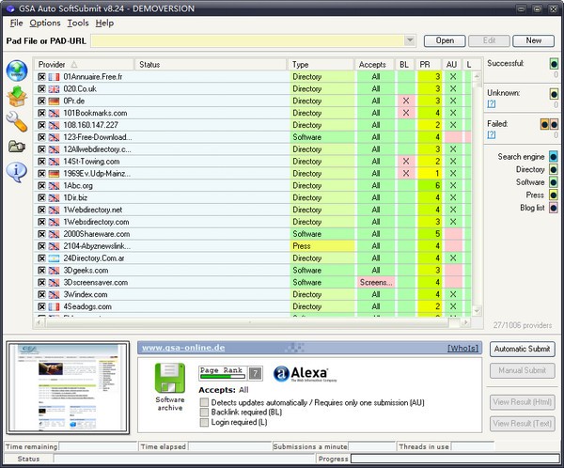Open the Options menu
Screen dimensions: 564x468
pyautogui.click(x=44, y=23)
